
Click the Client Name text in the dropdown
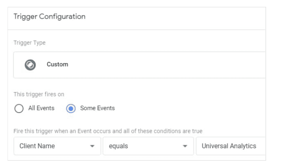[37, 146]
